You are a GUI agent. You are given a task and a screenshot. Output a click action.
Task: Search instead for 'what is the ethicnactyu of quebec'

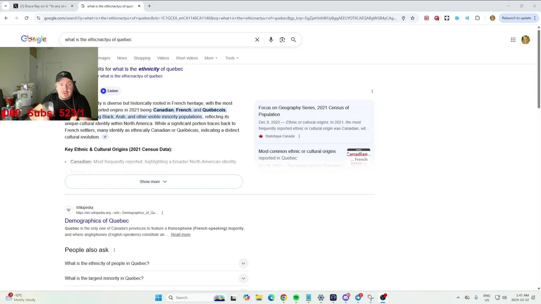tap(131, 76)
